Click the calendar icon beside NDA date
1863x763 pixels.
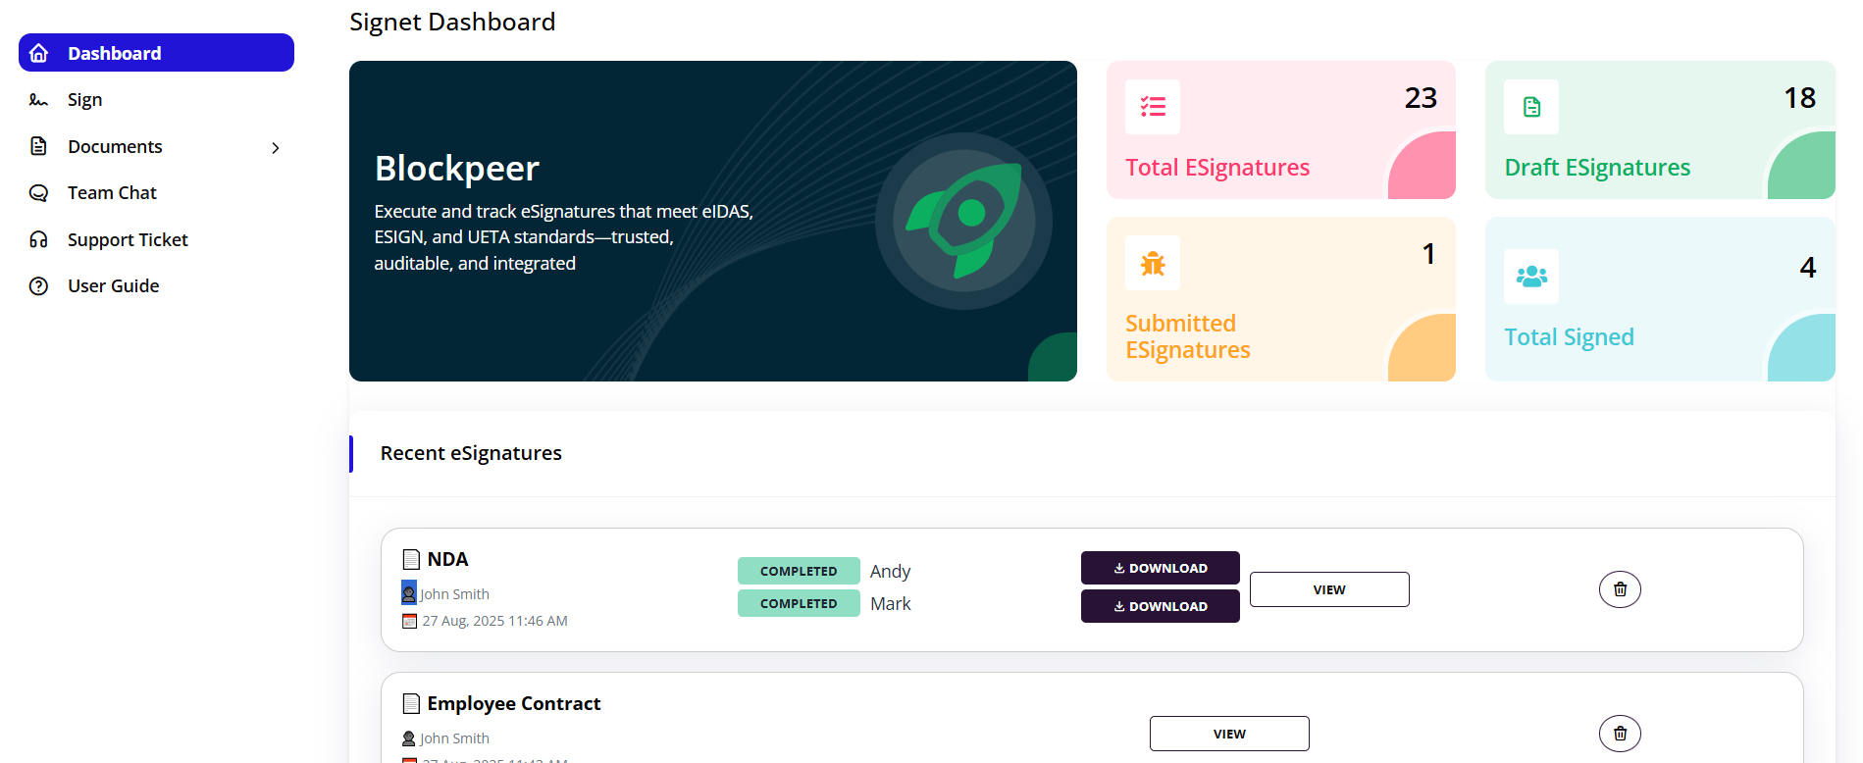coord(409,621)
